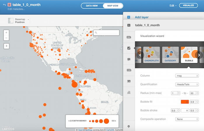
Task: Toggle the private lock icon beside table name
Action: 9,5
